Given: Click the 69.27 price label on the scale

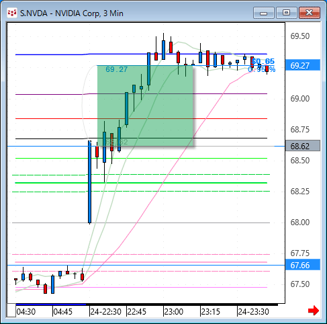Looking at the screenshot, I should [x=303, y=66].
